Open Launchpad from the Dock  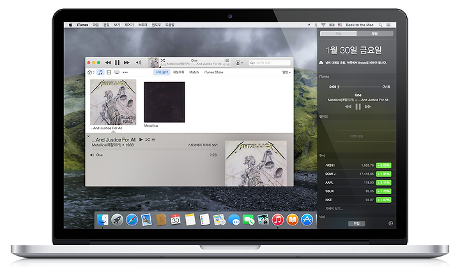[117, 220]
